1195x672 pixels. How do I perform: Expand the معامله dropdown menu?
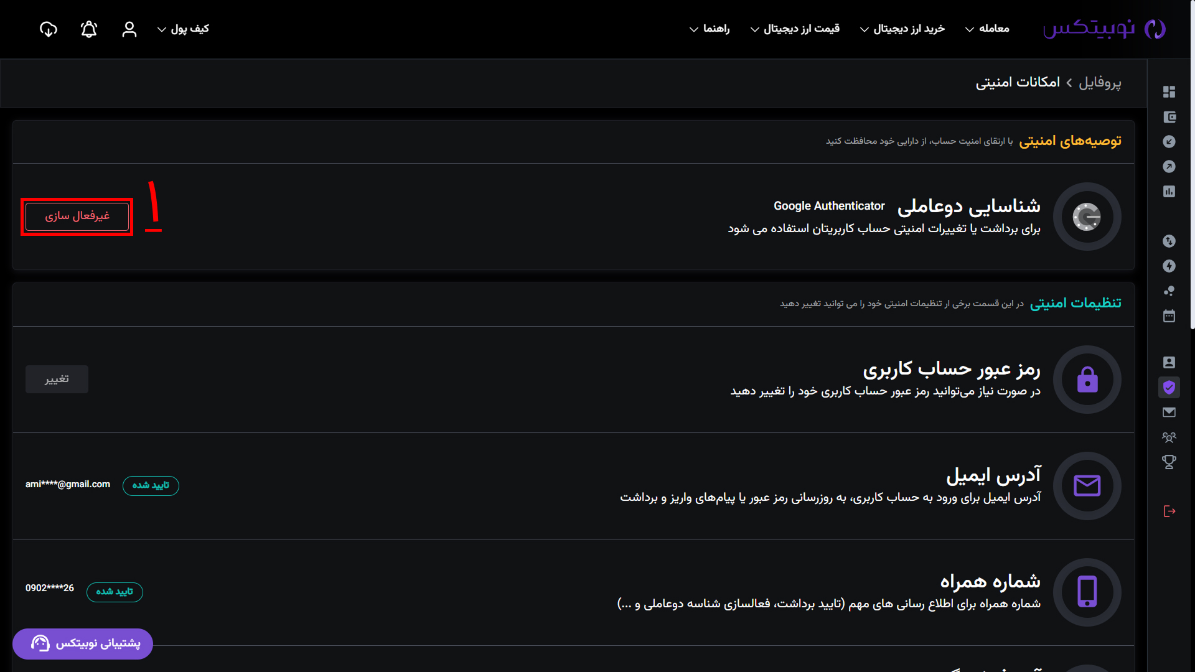pos(987,29)
